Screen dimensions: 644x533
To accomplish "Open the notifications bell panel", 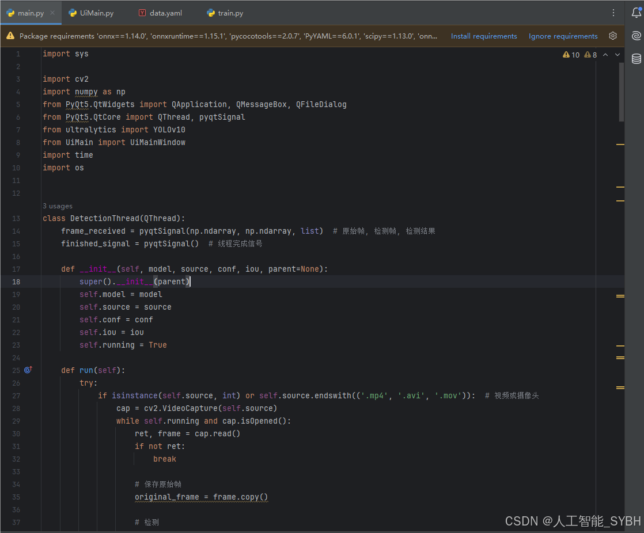I will pos(636,12).
